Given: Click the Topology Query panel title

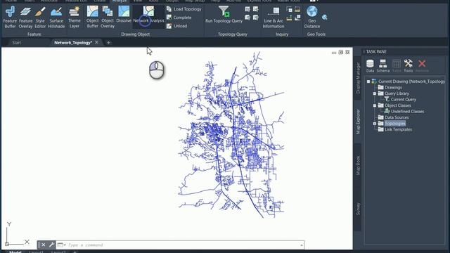Looking at the screenshot, I should click(233, 34).
